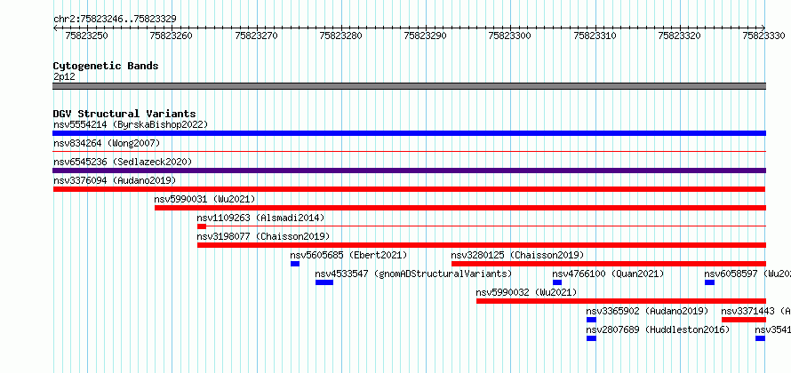The image size is (791, 373).
Task: Open nsv834264 (Wong2007) variant label
Action: tap(107, 143)
